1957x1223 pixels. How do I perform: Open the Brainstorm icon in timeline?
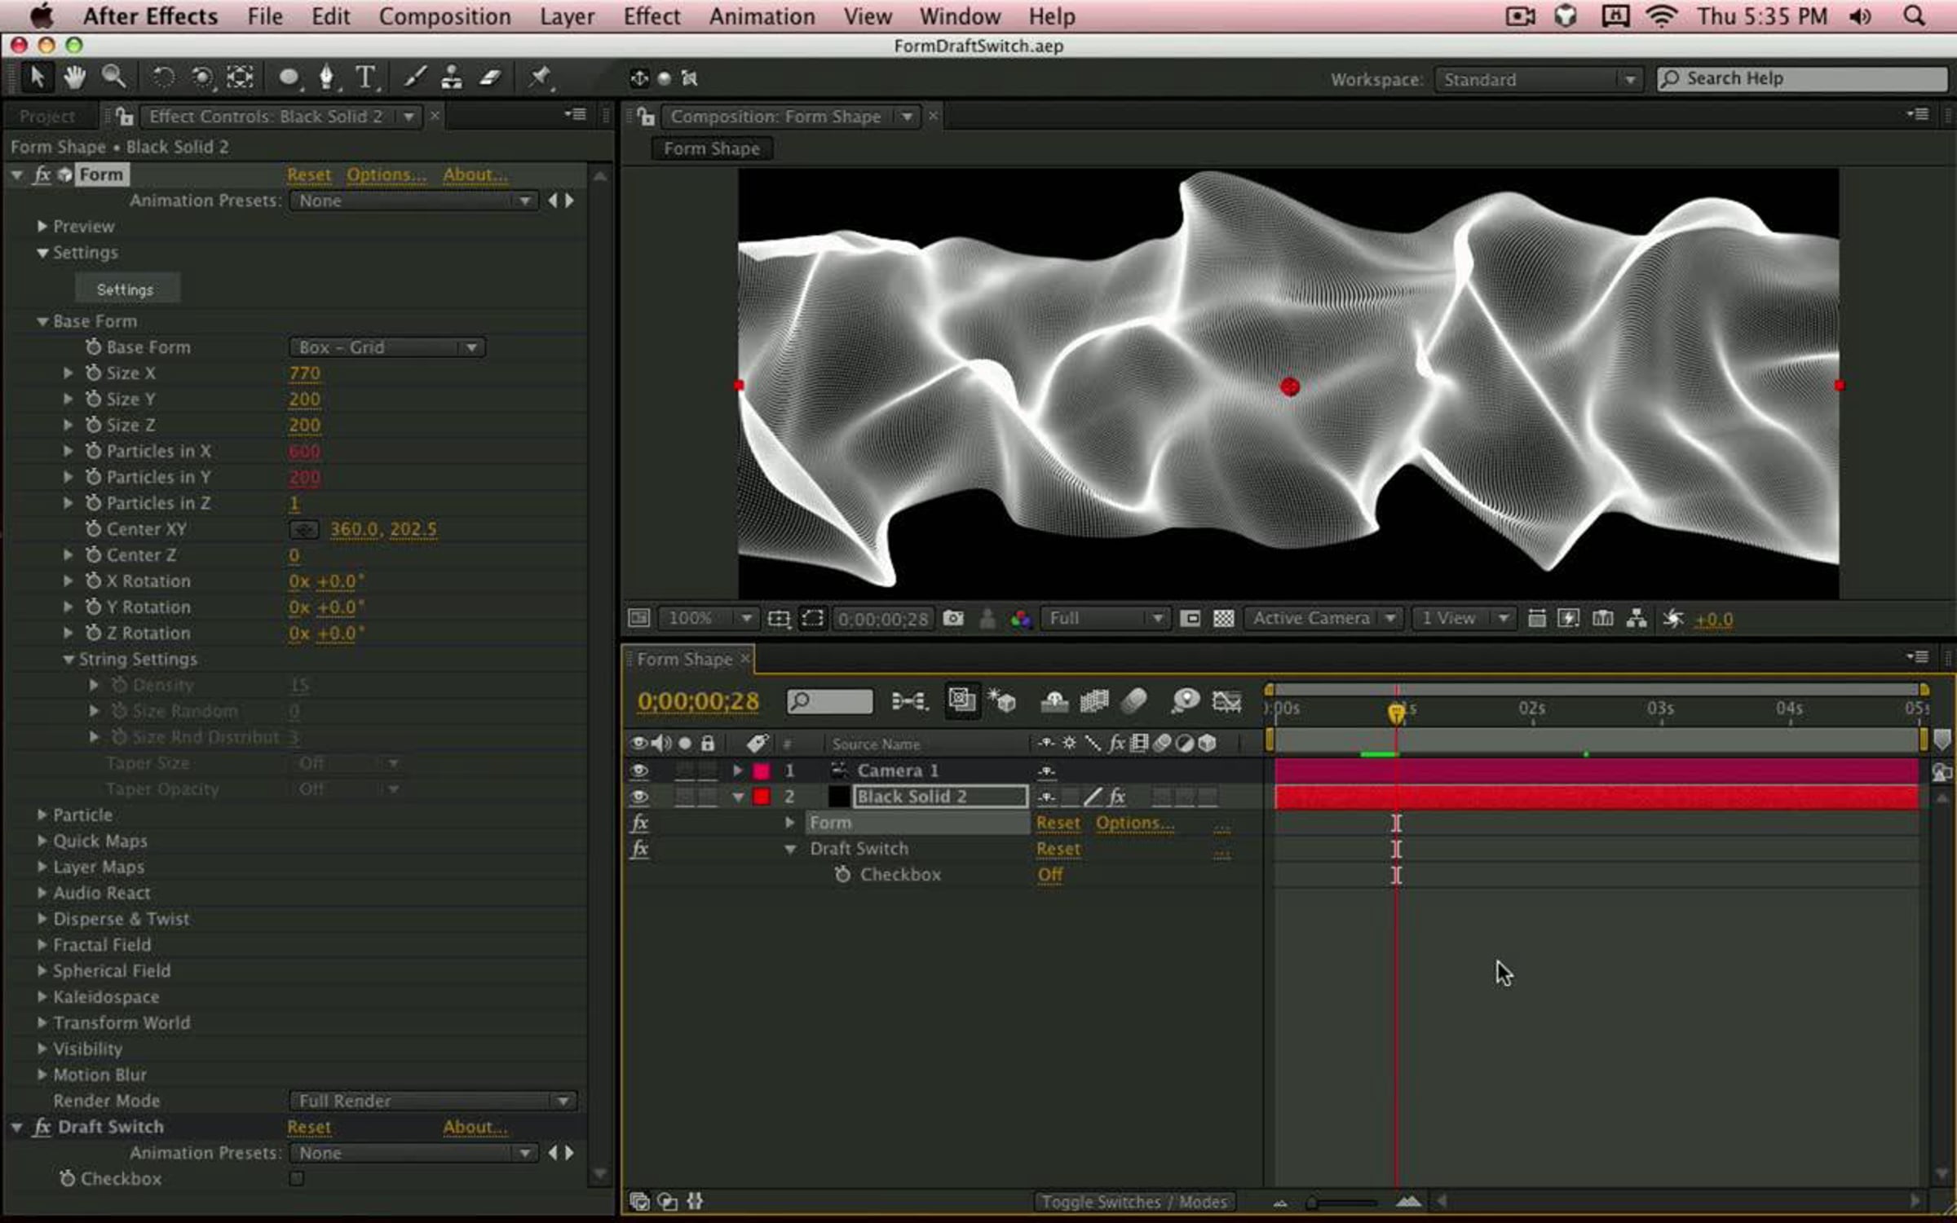tap(1185, 700)
